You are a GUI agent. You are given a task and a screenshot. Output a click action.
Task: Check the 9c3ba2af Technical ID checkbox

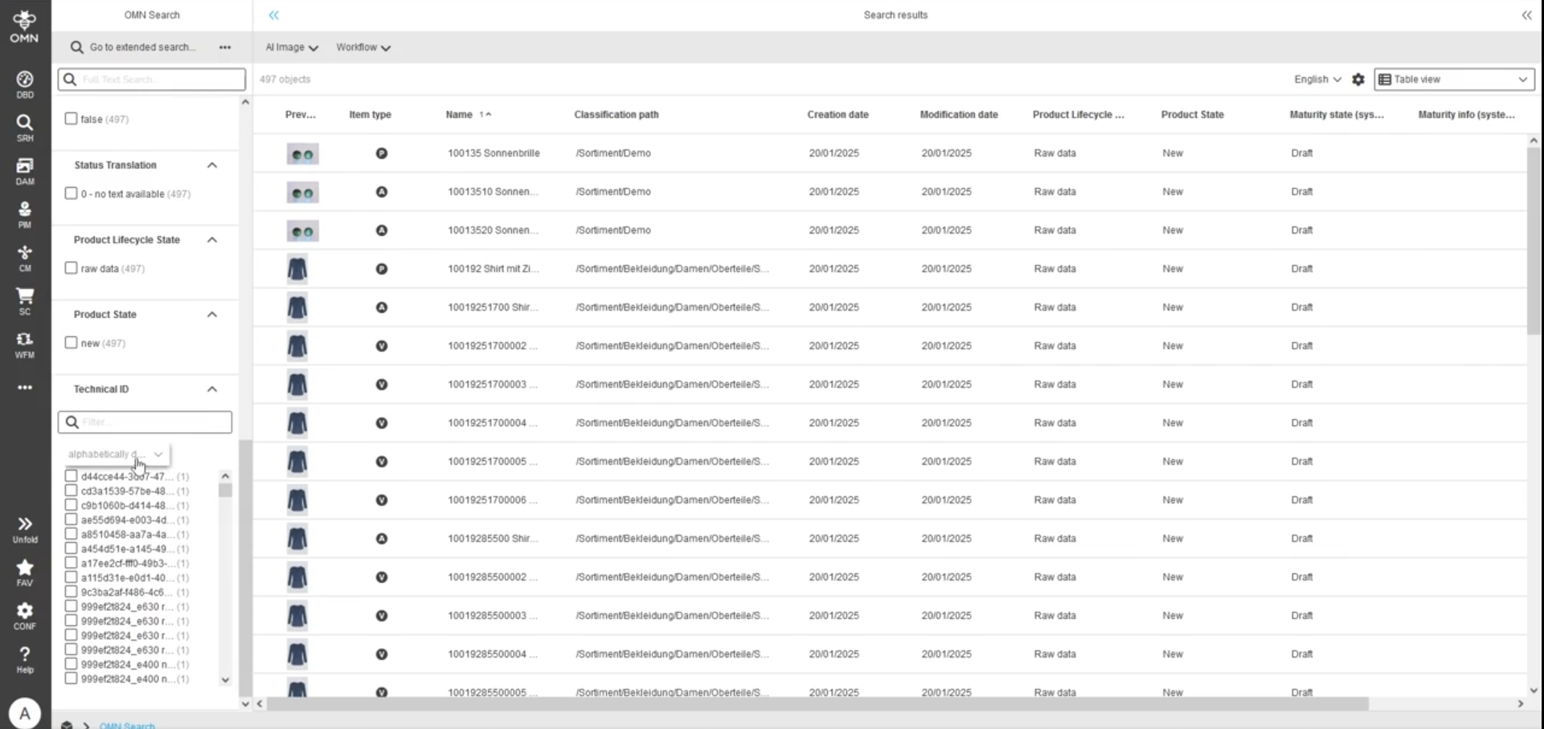pyautogui.click(x=71, y=592)
